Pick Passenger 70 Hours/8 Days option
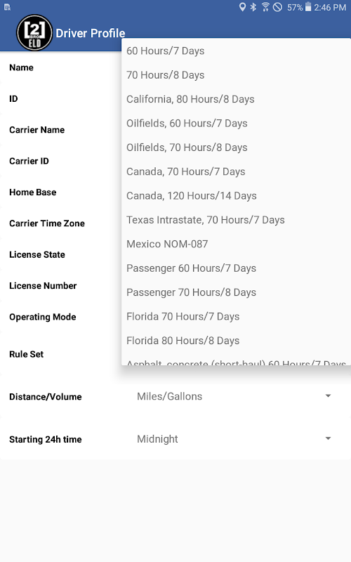This screenshot has height=562, width=351. coord(236,292)
